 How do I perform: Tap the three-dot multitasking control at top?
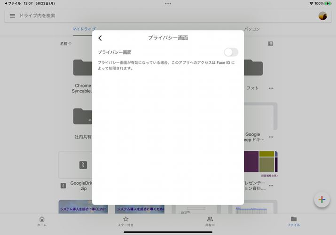point(168,4)
